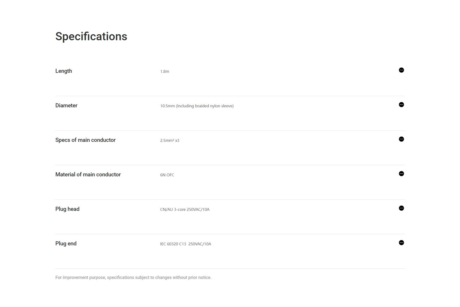Click minus icon beside Material of main conductor
The height and width of the screenshot is (307, 460).
401,174
